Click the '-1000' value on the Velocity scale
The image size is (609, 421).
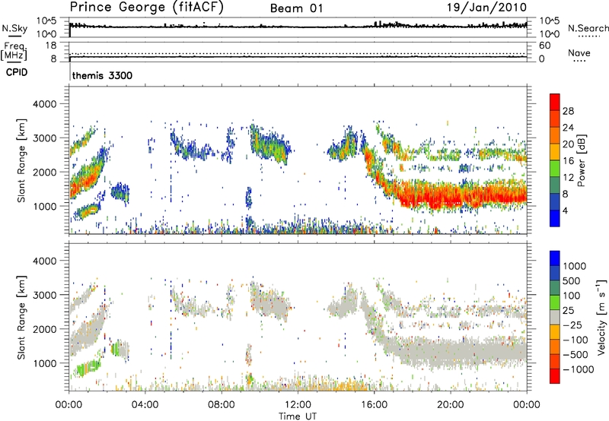pyautogui.click(x=579, y=369)
